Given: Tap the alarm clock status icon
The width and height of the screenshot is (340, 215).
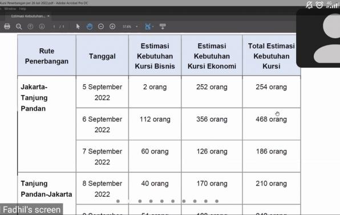Looking at the screenshot, I should pos(319,5).
